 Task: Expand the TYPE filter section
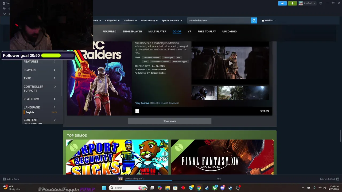[40, 78]
